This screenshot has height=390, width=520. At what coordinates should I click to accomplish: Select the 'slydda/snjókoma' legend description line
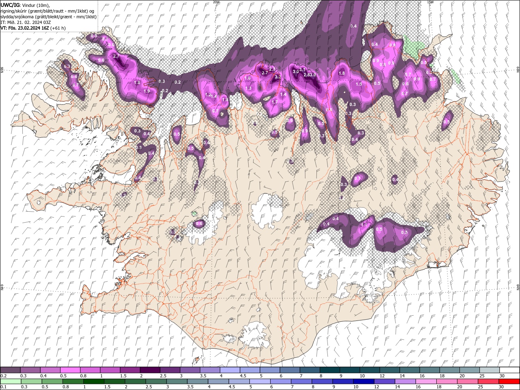tap(48, 16)
